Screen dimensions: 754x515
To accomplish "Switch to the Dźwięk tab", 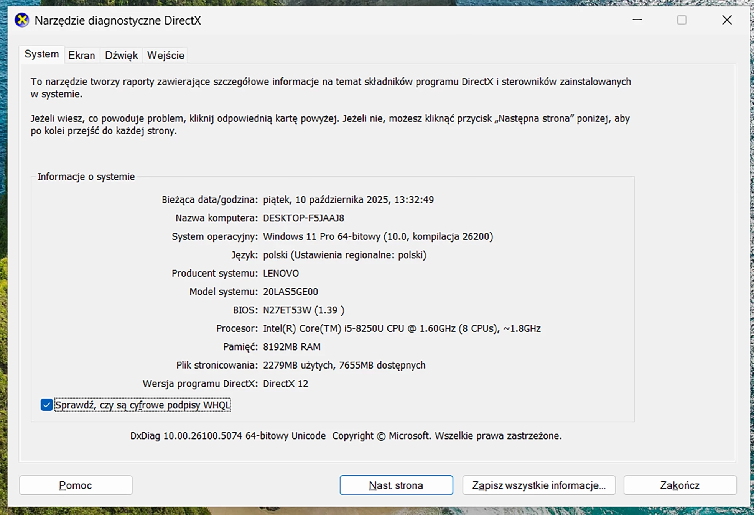I will pos(121,56).
